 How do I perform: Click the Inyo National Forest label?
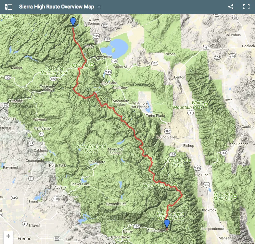(x=178, y=162)
